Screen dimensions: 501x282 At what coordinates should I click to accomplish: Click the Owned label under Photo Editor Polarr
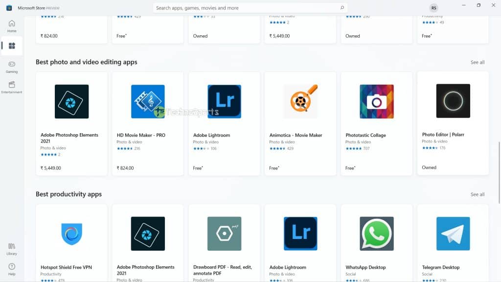click(x=429, y=167)
